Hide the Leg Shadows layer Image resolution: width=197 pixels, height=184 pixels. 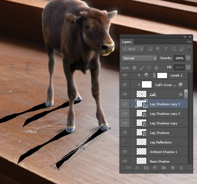[x=125, y=132]
